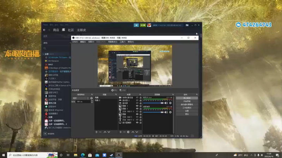
Task: Click the 开始录制 start recording button
Action: 187,101
